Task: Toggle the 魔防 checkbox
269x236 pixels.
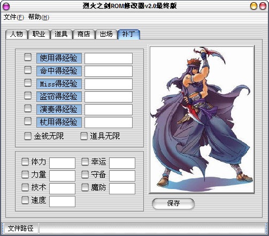Action: [85, 187]
